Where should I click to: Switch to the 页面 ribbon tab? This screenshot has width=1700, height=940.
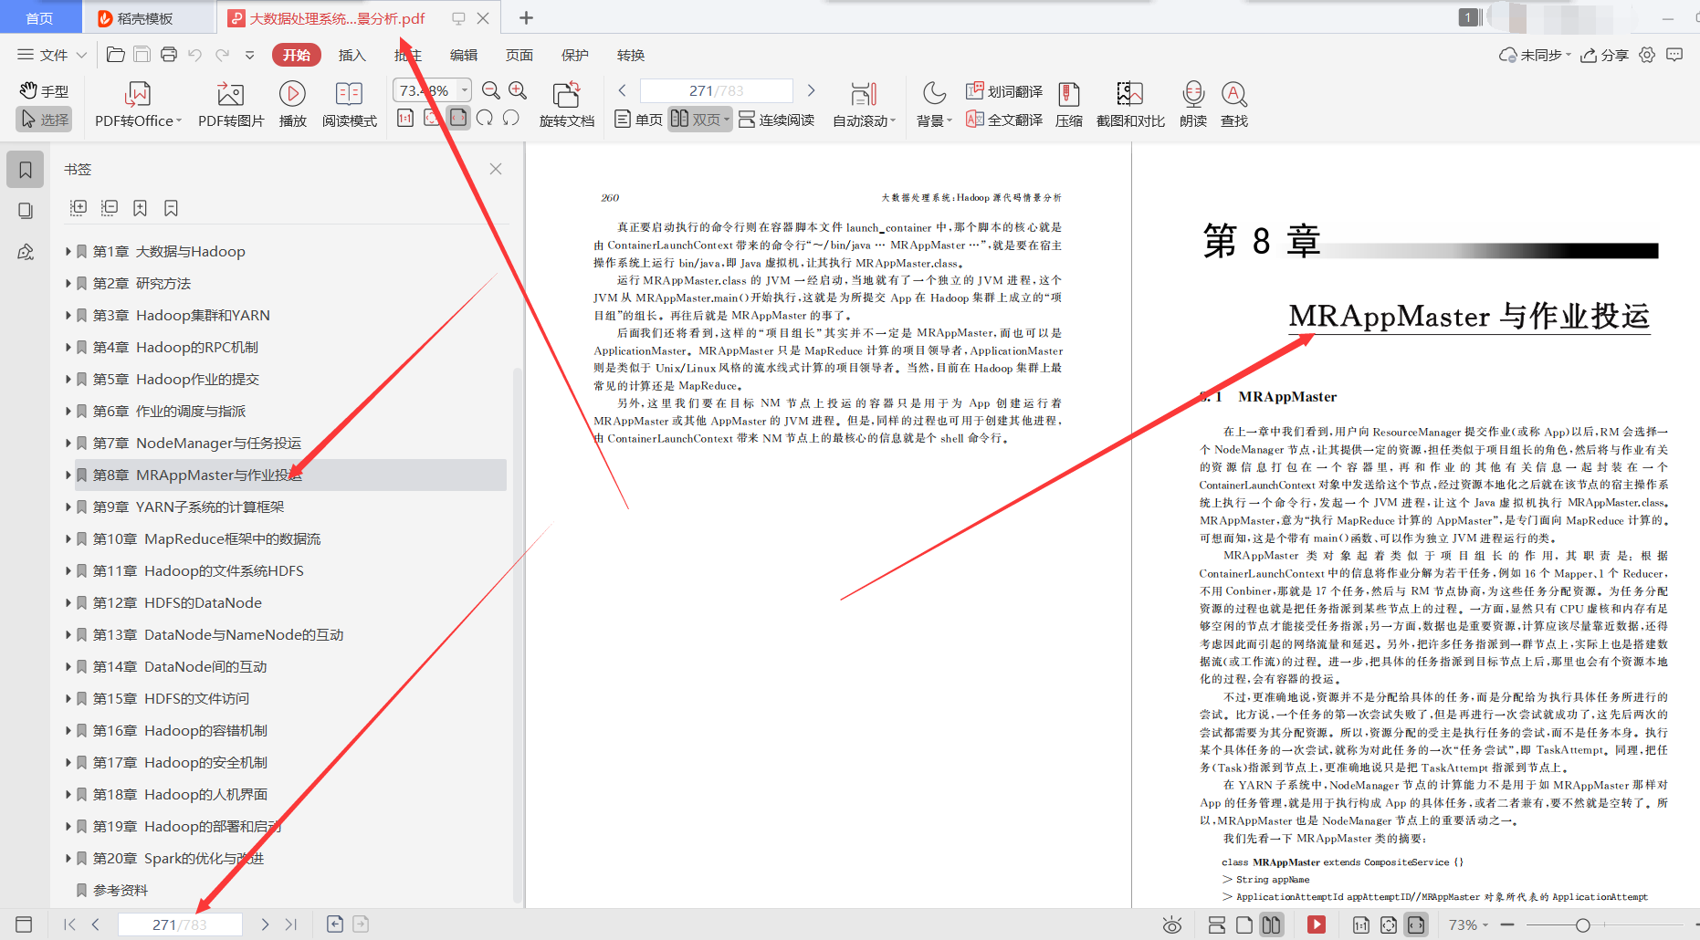pyautogui.click(x=519, y=55)
